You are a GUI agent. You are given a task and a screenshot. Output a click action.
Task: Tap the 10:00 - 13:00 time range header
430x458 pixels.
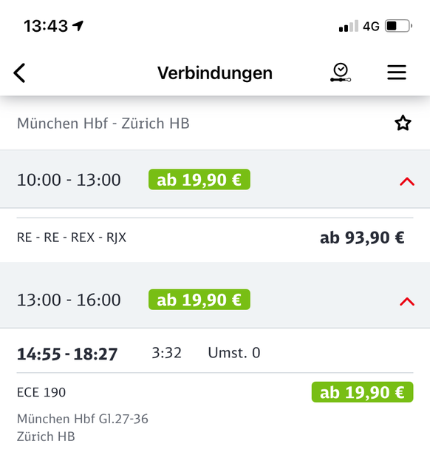[x=69, y=180]
